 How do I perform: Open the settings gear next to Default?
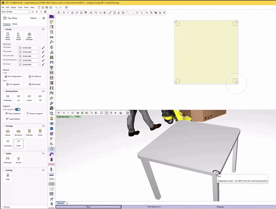pyautogui.click(x=44, y=18)
